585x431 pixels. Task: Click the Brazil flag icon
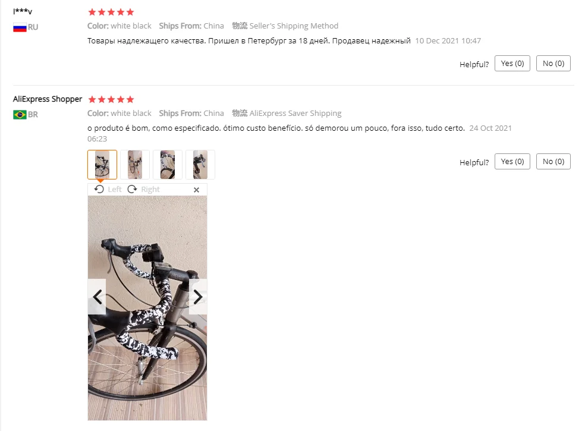20,115
